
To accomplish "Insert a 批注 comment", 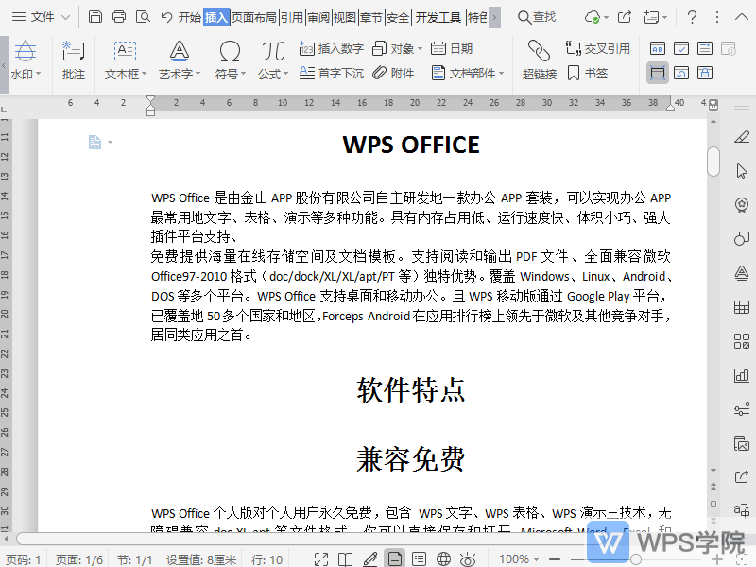I will coord(74,60).
